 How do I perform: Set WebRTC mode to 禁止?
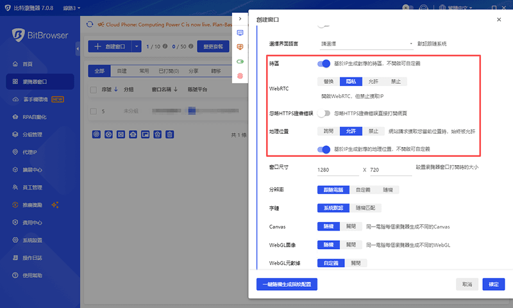[x=397, y=81]
